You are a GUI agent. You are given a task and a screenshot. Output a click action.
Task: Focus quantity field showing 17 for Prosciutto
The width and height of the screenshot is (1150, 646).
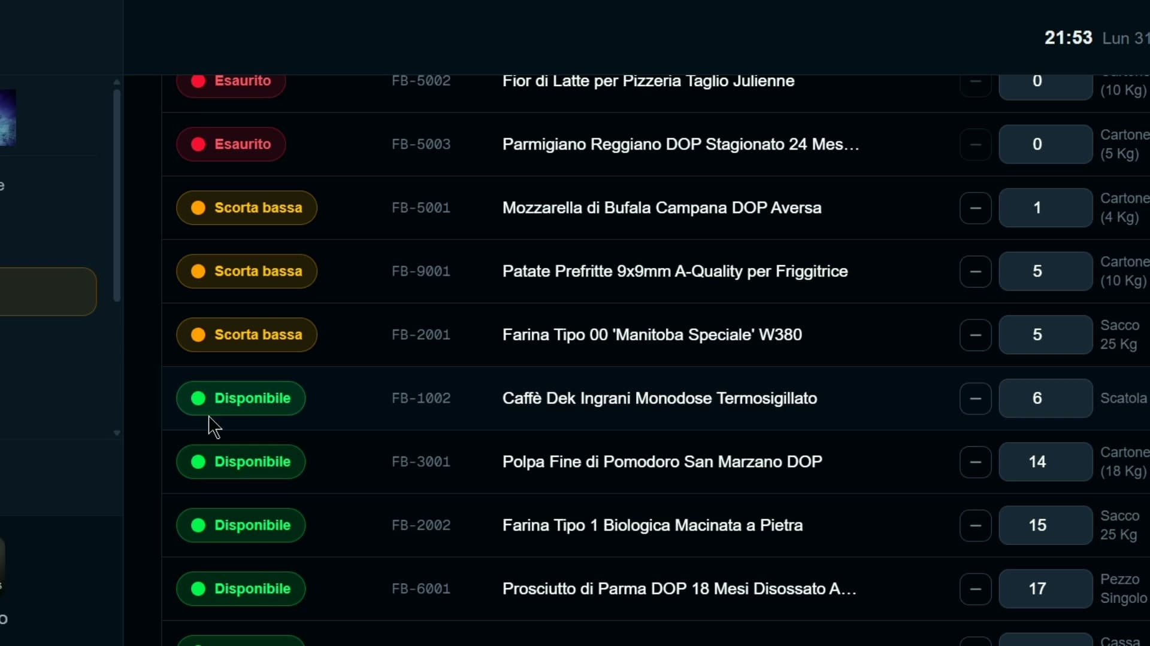[x=1046, y=589]
